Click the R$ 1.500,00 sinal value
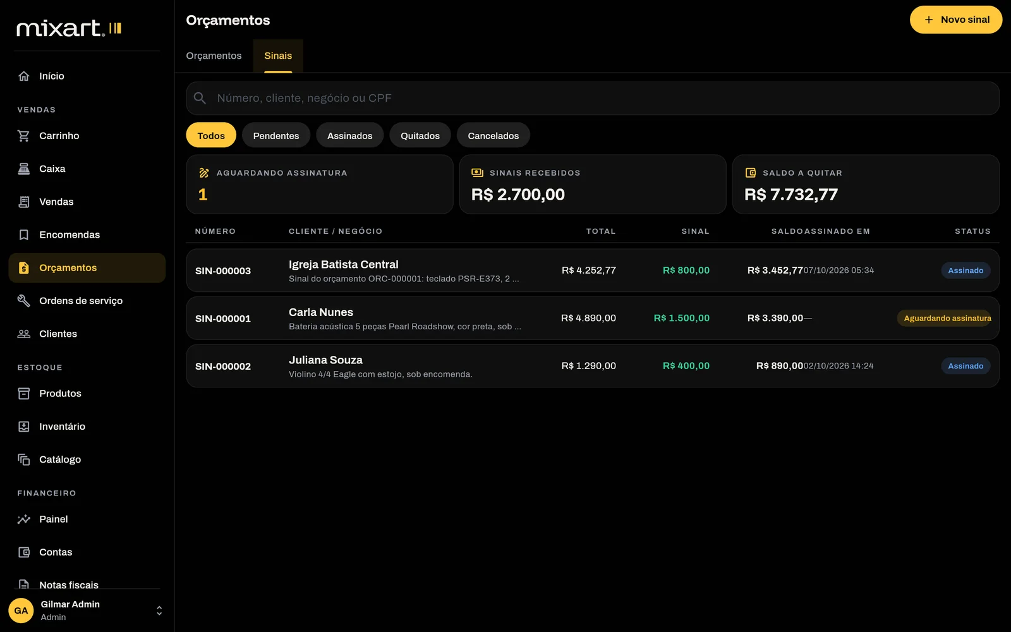1011x632 pixels. [682, 318]
